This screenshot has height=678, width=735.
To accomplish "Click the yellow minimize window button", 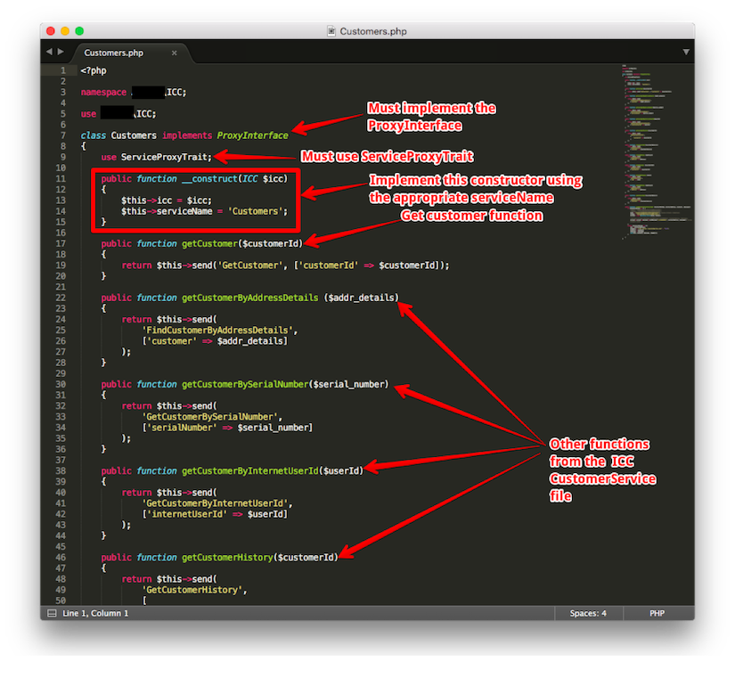I will tap(65, 31).
